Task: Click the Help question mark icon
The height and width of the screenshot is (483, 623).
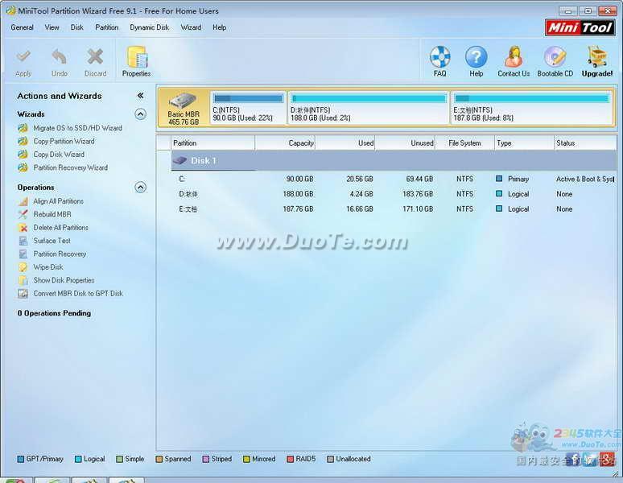Action: 477,57
